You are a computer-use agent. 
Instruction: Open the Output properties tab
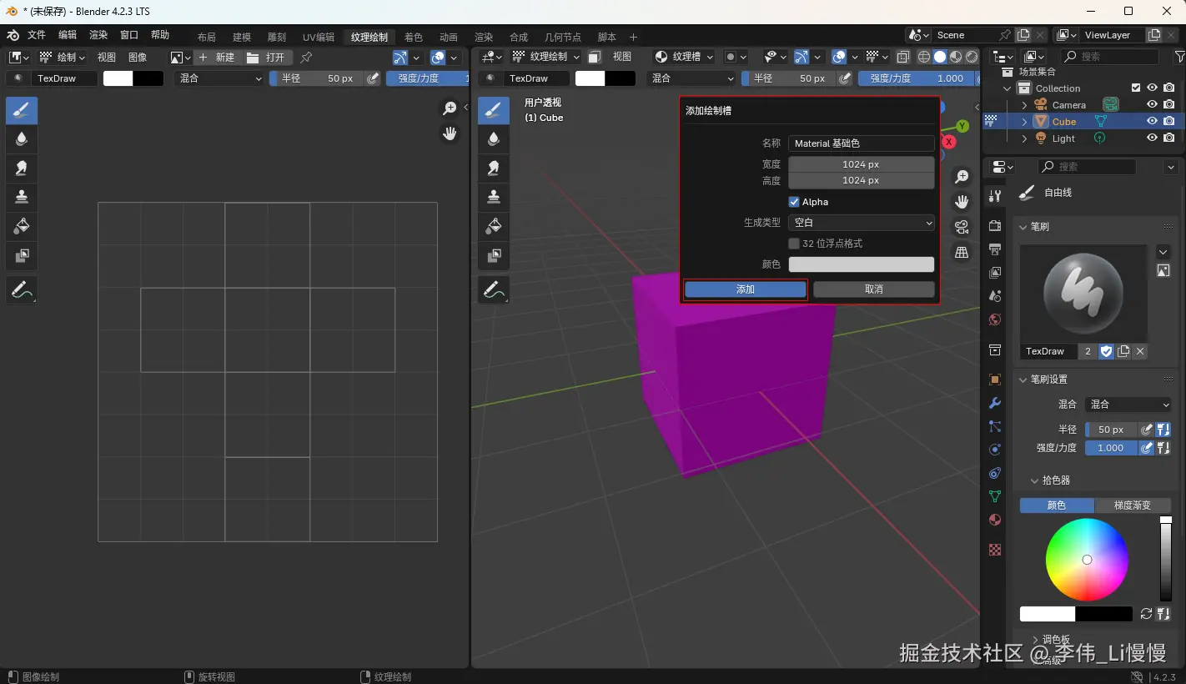(x=994, y=249)
